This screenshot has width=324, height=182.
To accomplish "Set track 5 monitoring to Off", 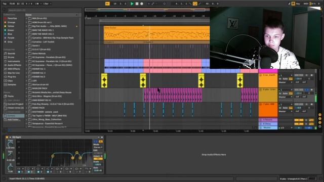I will pos(291,79).
